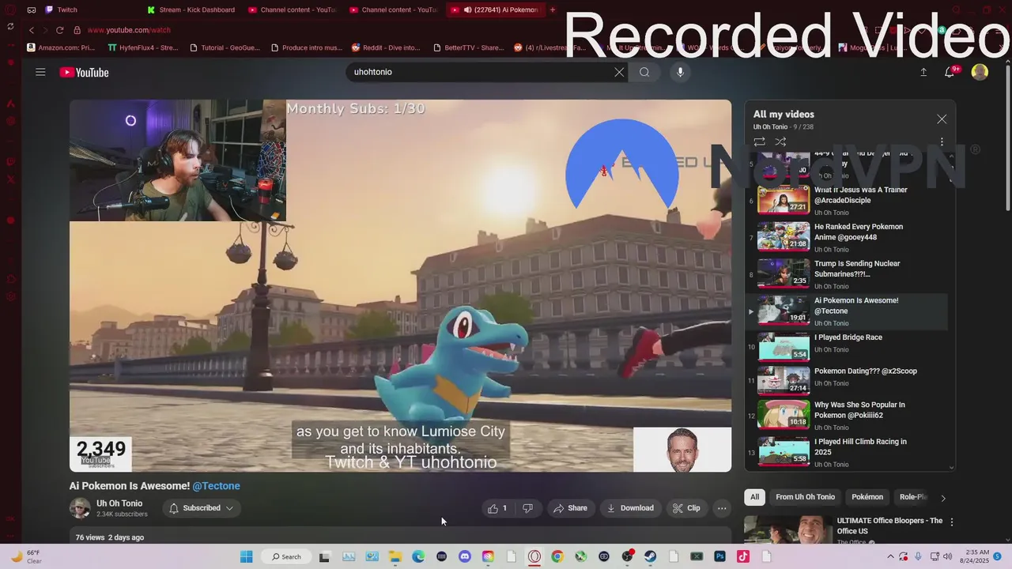Open Tutorial - GeoGuessr bookmark
The image size is (1012, 569).
tap(225, 47)
